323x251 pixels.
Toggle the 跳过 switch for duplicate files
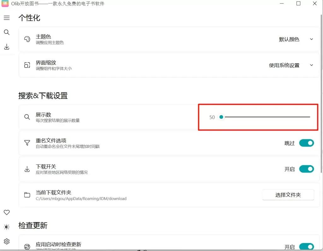click(x=306, y=143)
